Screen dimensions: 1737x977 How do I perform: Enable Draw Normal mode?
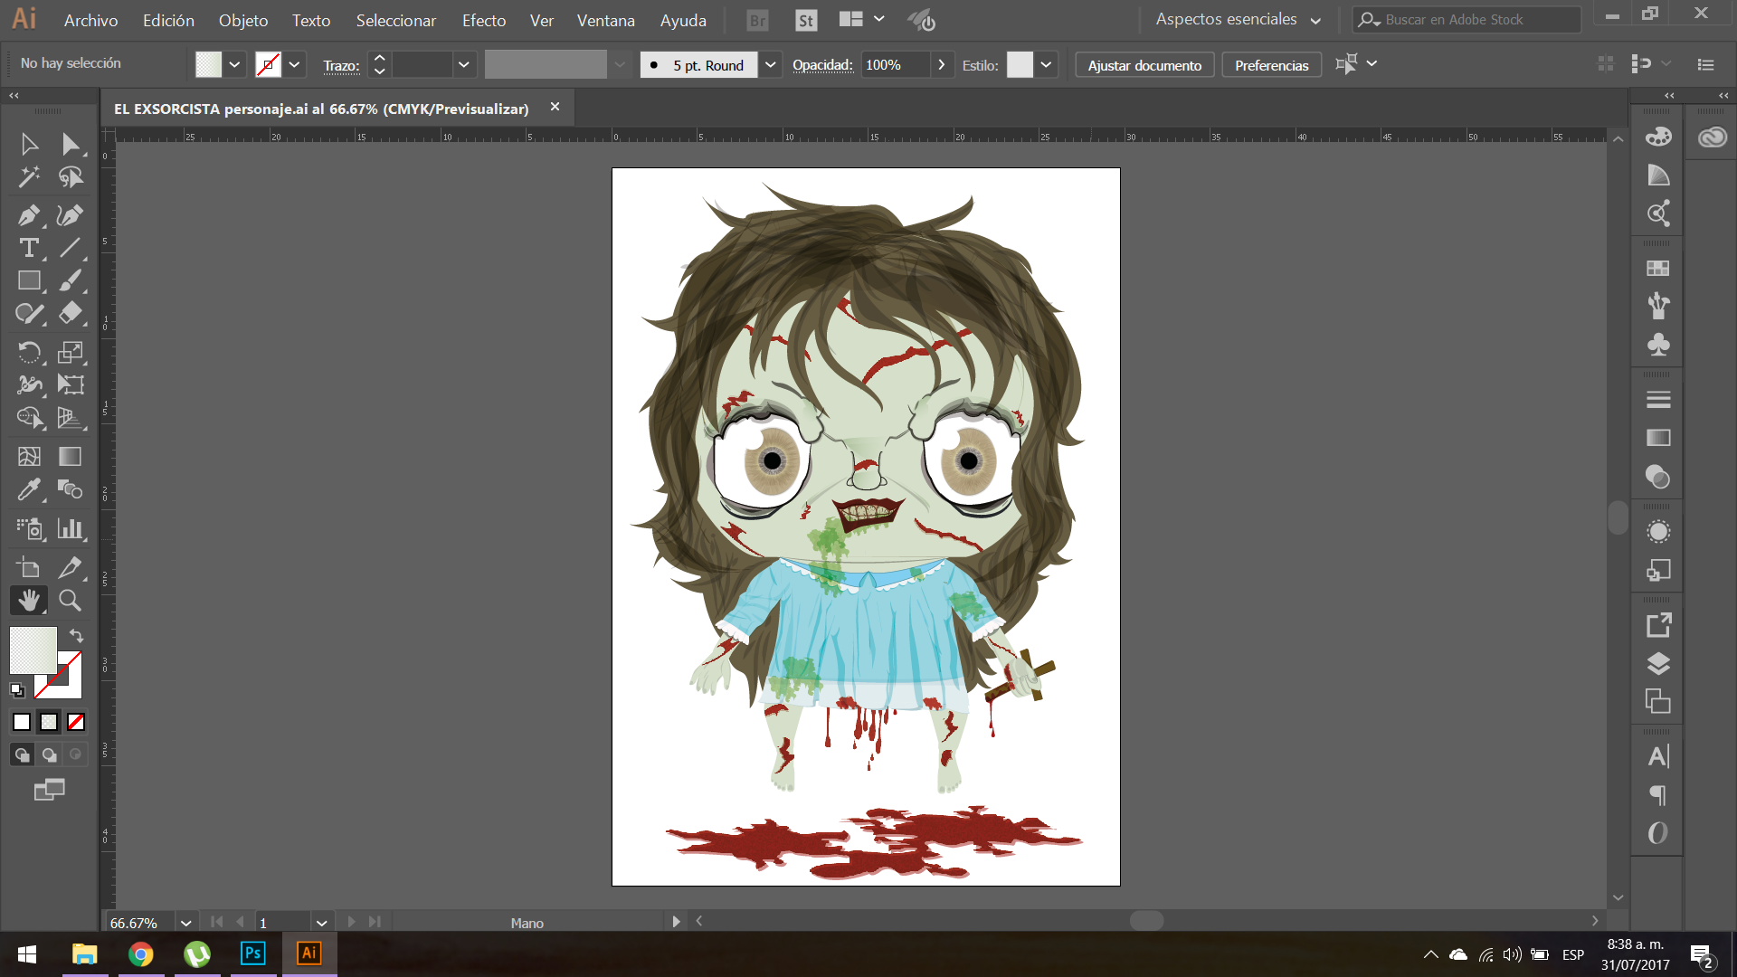coord(22,754)
